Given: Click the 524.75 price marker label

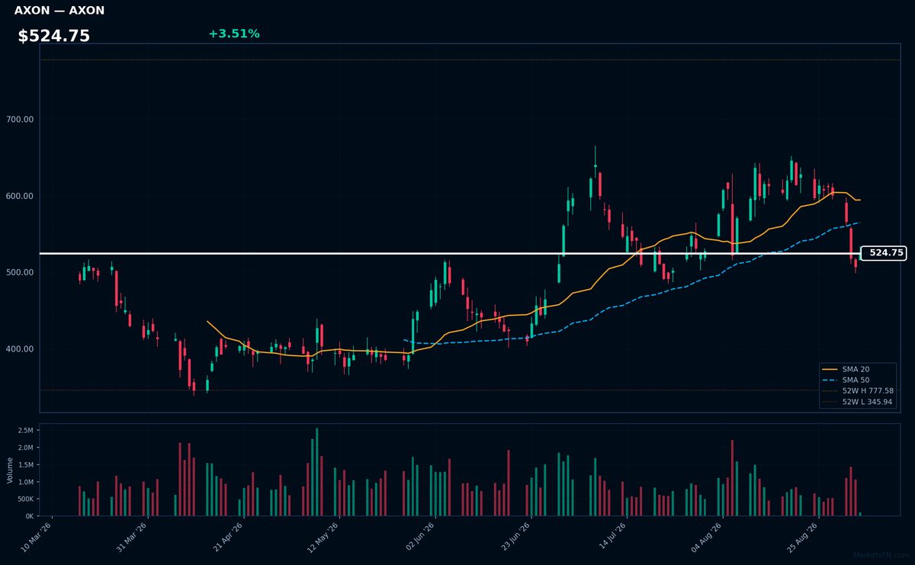Looking at the screenshot, I should point(884,253).
